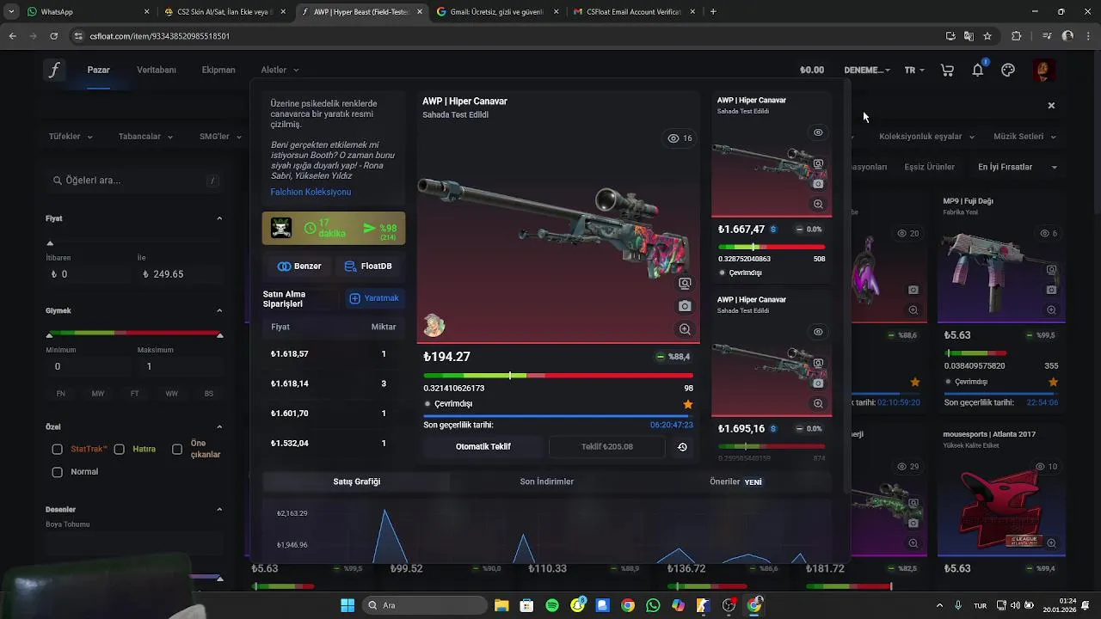Zoom the mousesports Atlanta 2017 sticker card
This screenshot has height=619, width=1101.
[1051, 542]
